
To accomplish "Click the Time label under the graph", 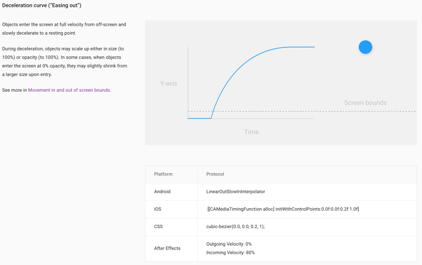I will pos(251,132).
